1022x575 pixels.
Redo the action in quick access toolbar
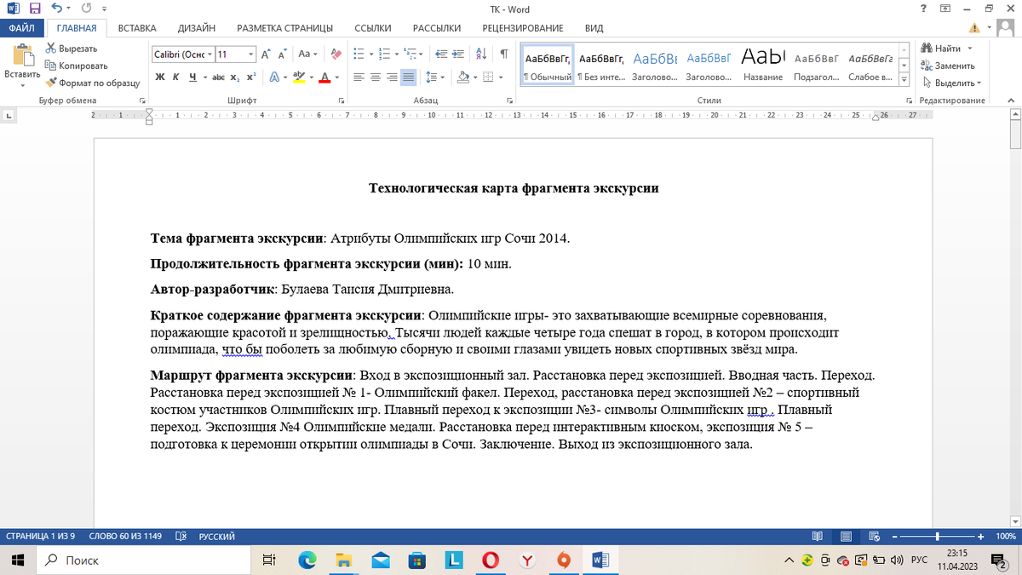86,9
